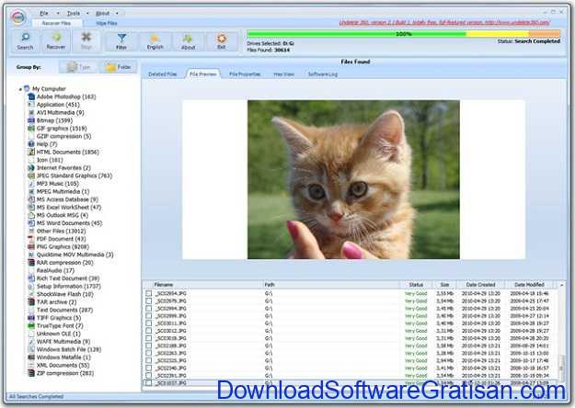The width and height of the screenshot is (575, 408).
Task: Open the Software Log tab
Action: (x=323, y=74)
